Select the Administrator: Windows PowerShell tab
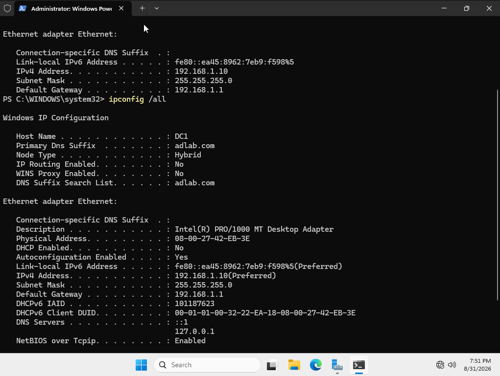Image resolution: width=500 pixels, height=376 pixels. click(x=72, y=8)
